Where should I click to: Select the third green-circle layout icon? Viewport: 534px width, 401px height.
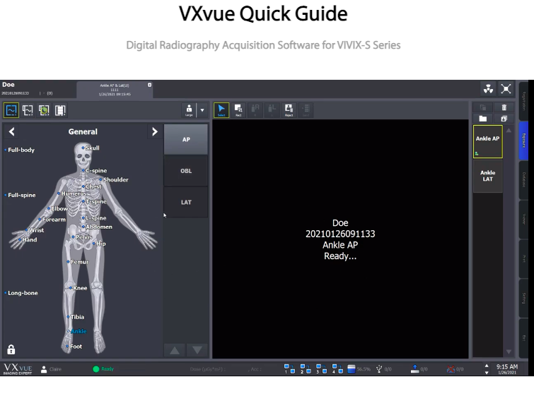(44, 110)
